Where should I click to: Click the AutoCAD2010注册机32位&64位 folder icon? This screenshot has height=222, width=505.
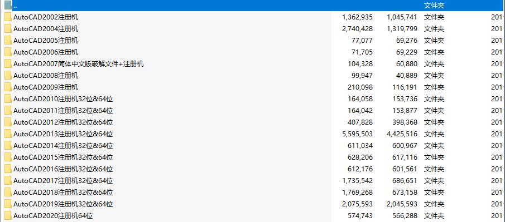point(8,98)
